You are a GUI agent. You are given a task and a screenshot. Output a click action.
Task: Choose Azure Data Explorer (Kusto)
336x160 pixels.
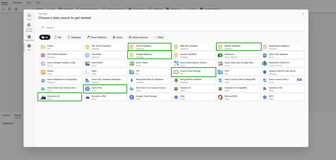click(x=194, y=64)
